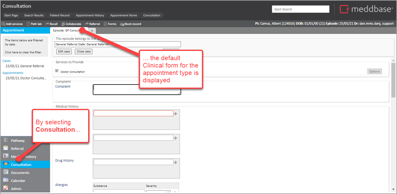
Task: Go to Patient Record breadcrumb
Action: pos(60,15)
